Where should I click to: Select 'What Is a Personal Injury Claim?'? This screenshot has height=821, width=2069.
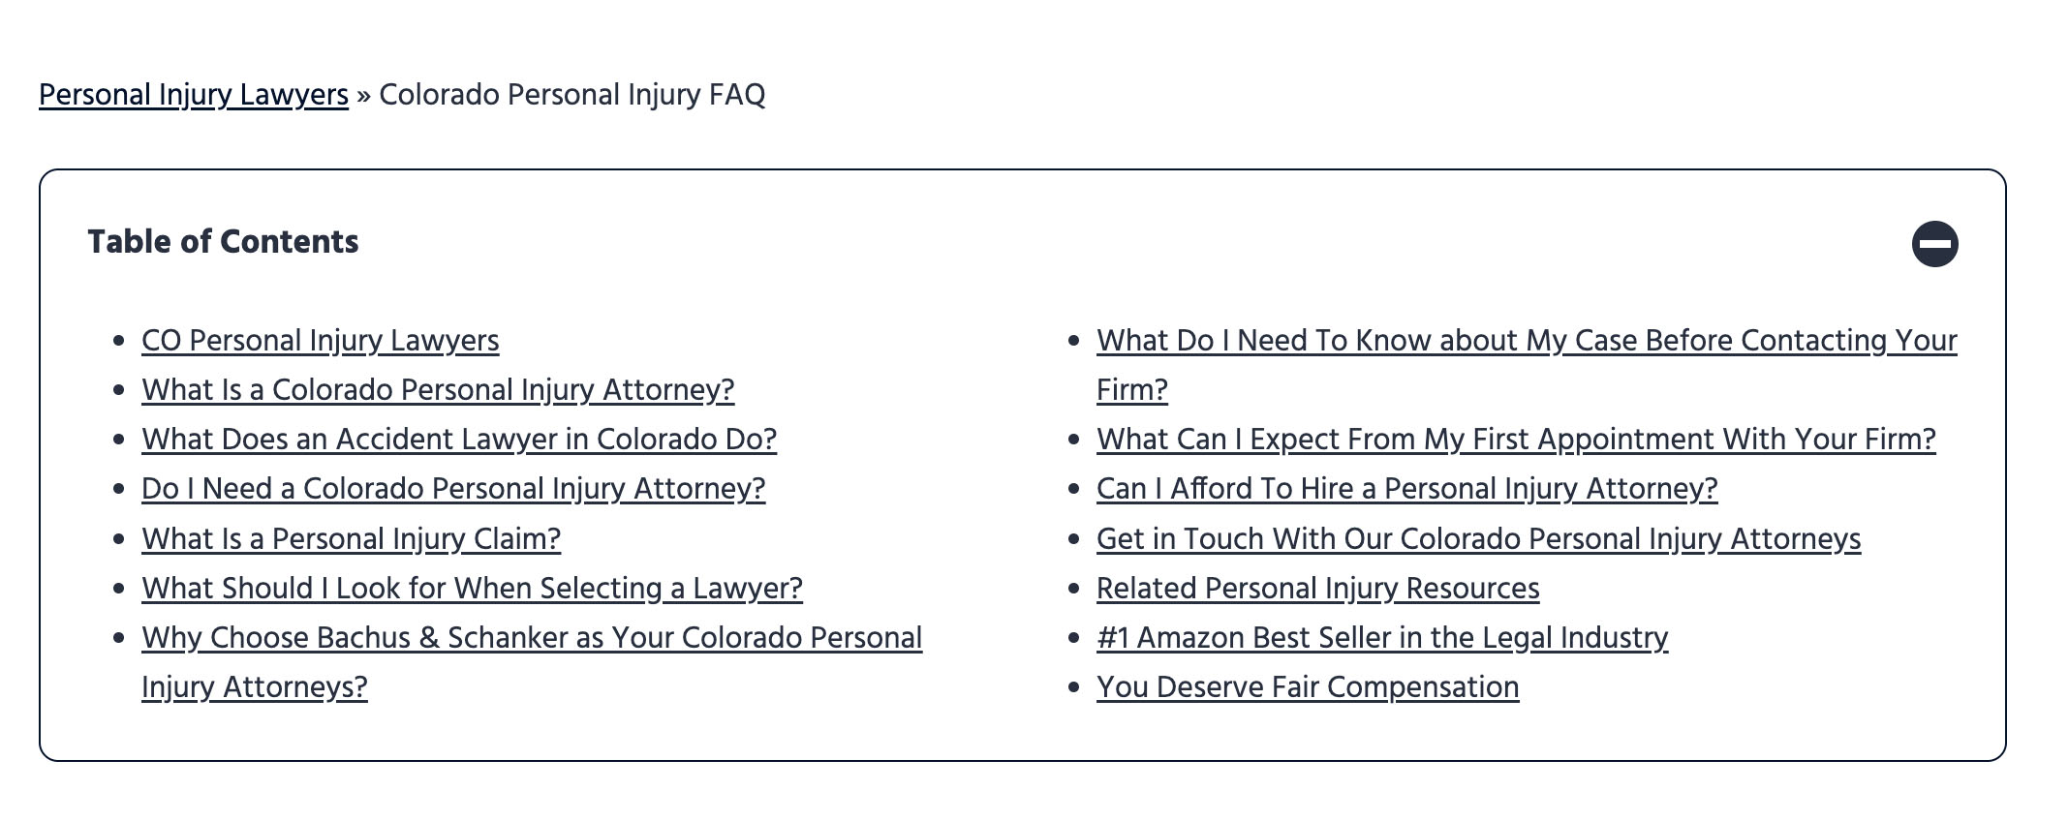(351, 538)
